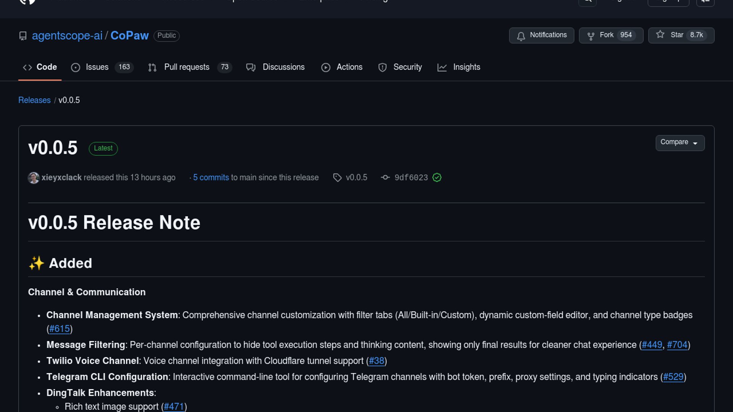The width and height of the screenshot is (733, 412).
Task: Open commit 9df6023 via commit icon
Action: (385, 177)
